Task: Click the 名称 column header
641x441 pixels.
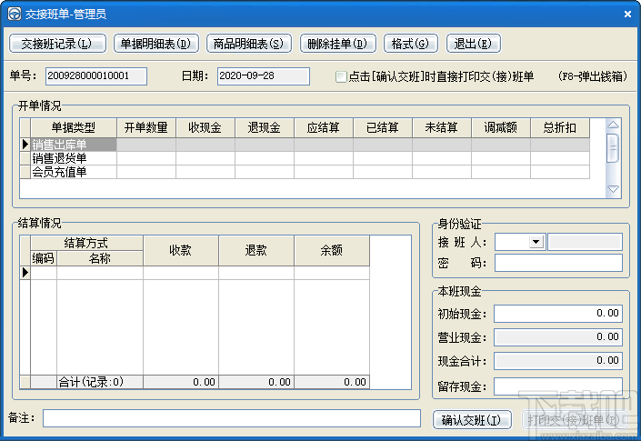Action: pyautogui.click(x=100, y=258)
